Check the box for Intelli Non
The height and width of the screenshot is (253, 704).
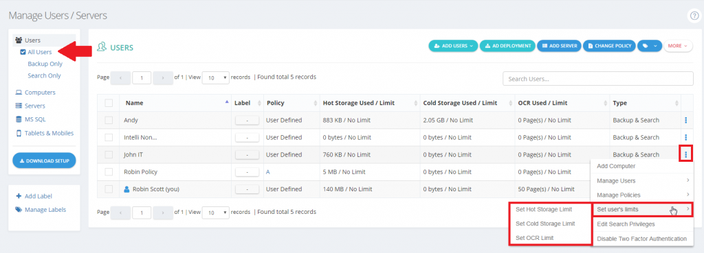(109, 137)
